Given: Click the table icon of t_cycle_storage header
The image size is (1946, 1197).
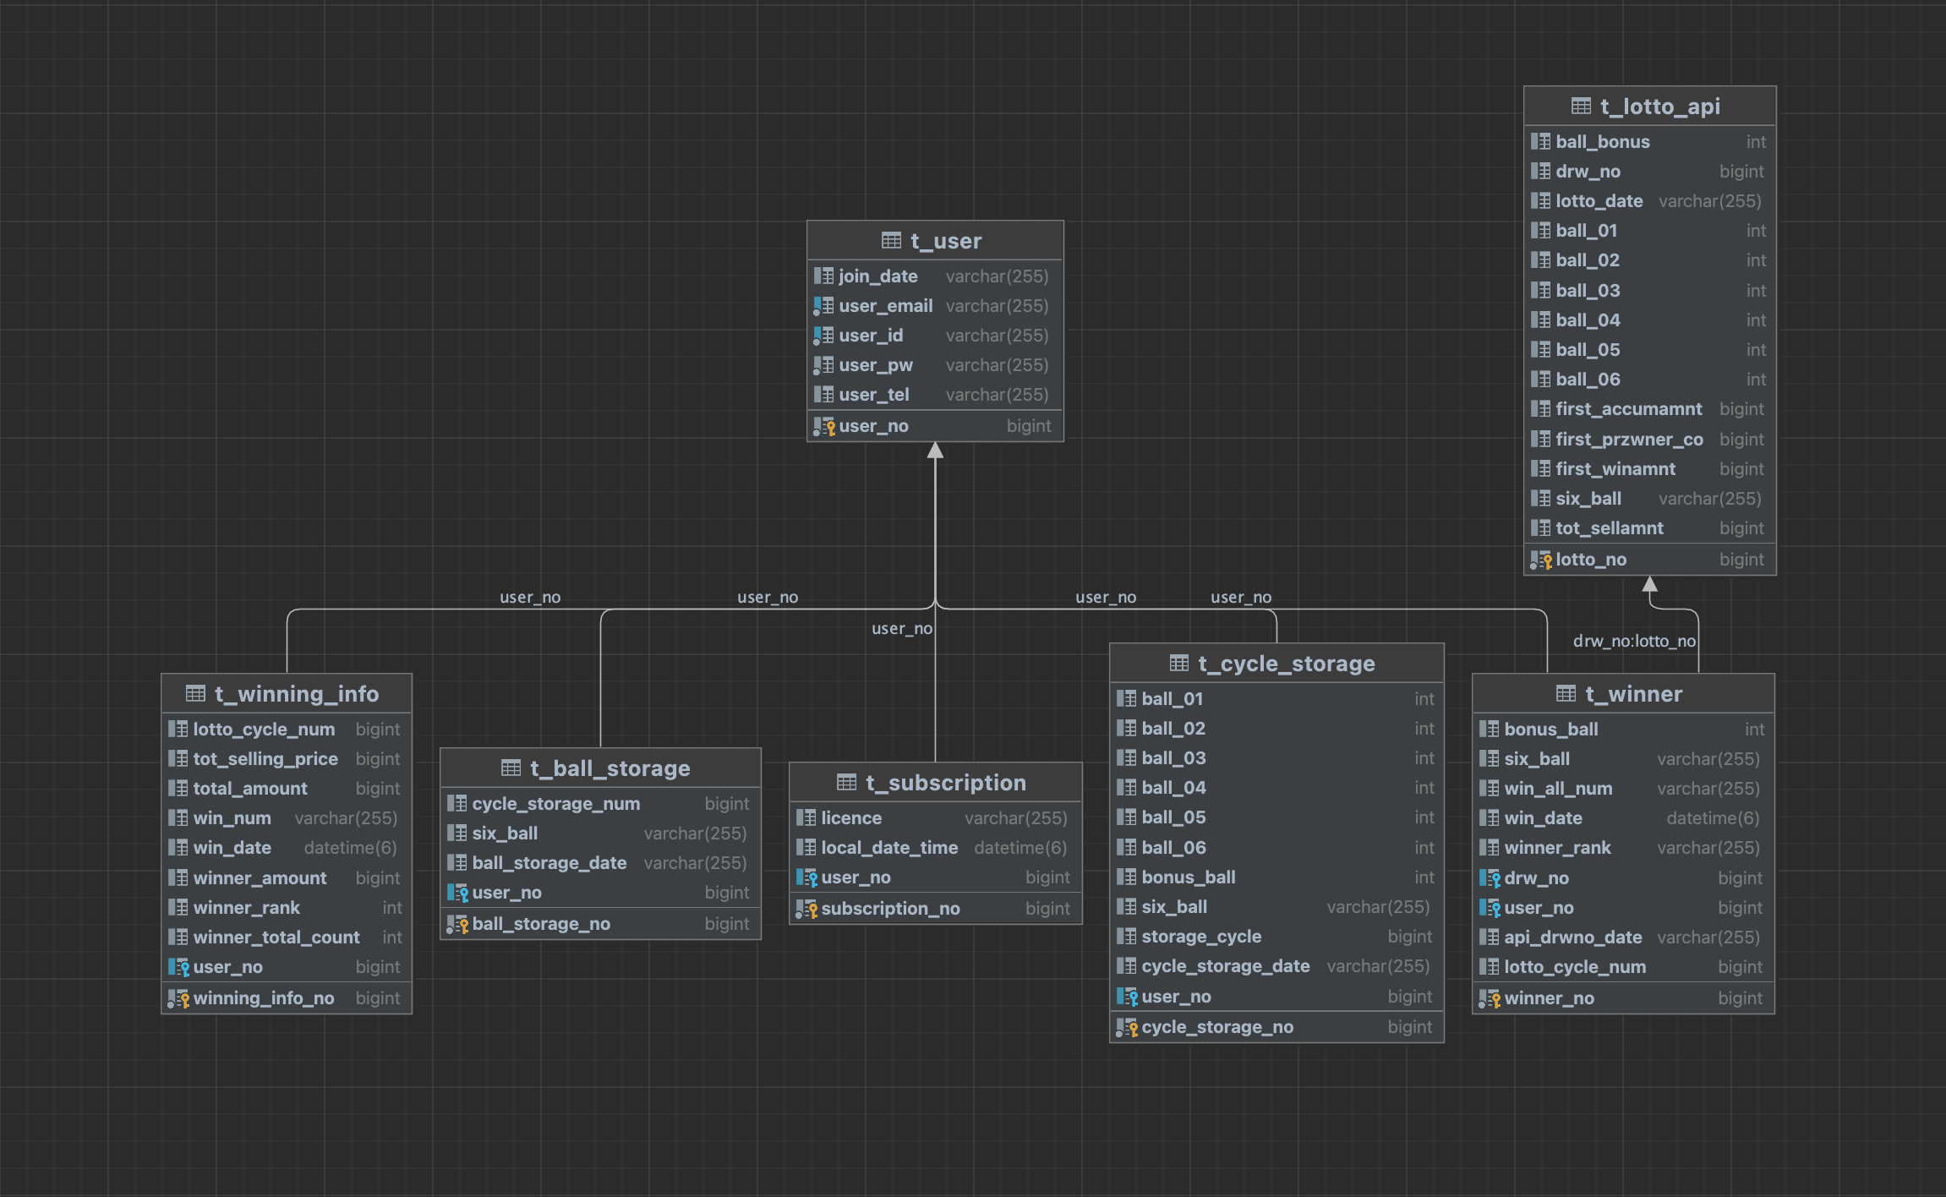Looking at the screenshot, I should pos(1179,664).
